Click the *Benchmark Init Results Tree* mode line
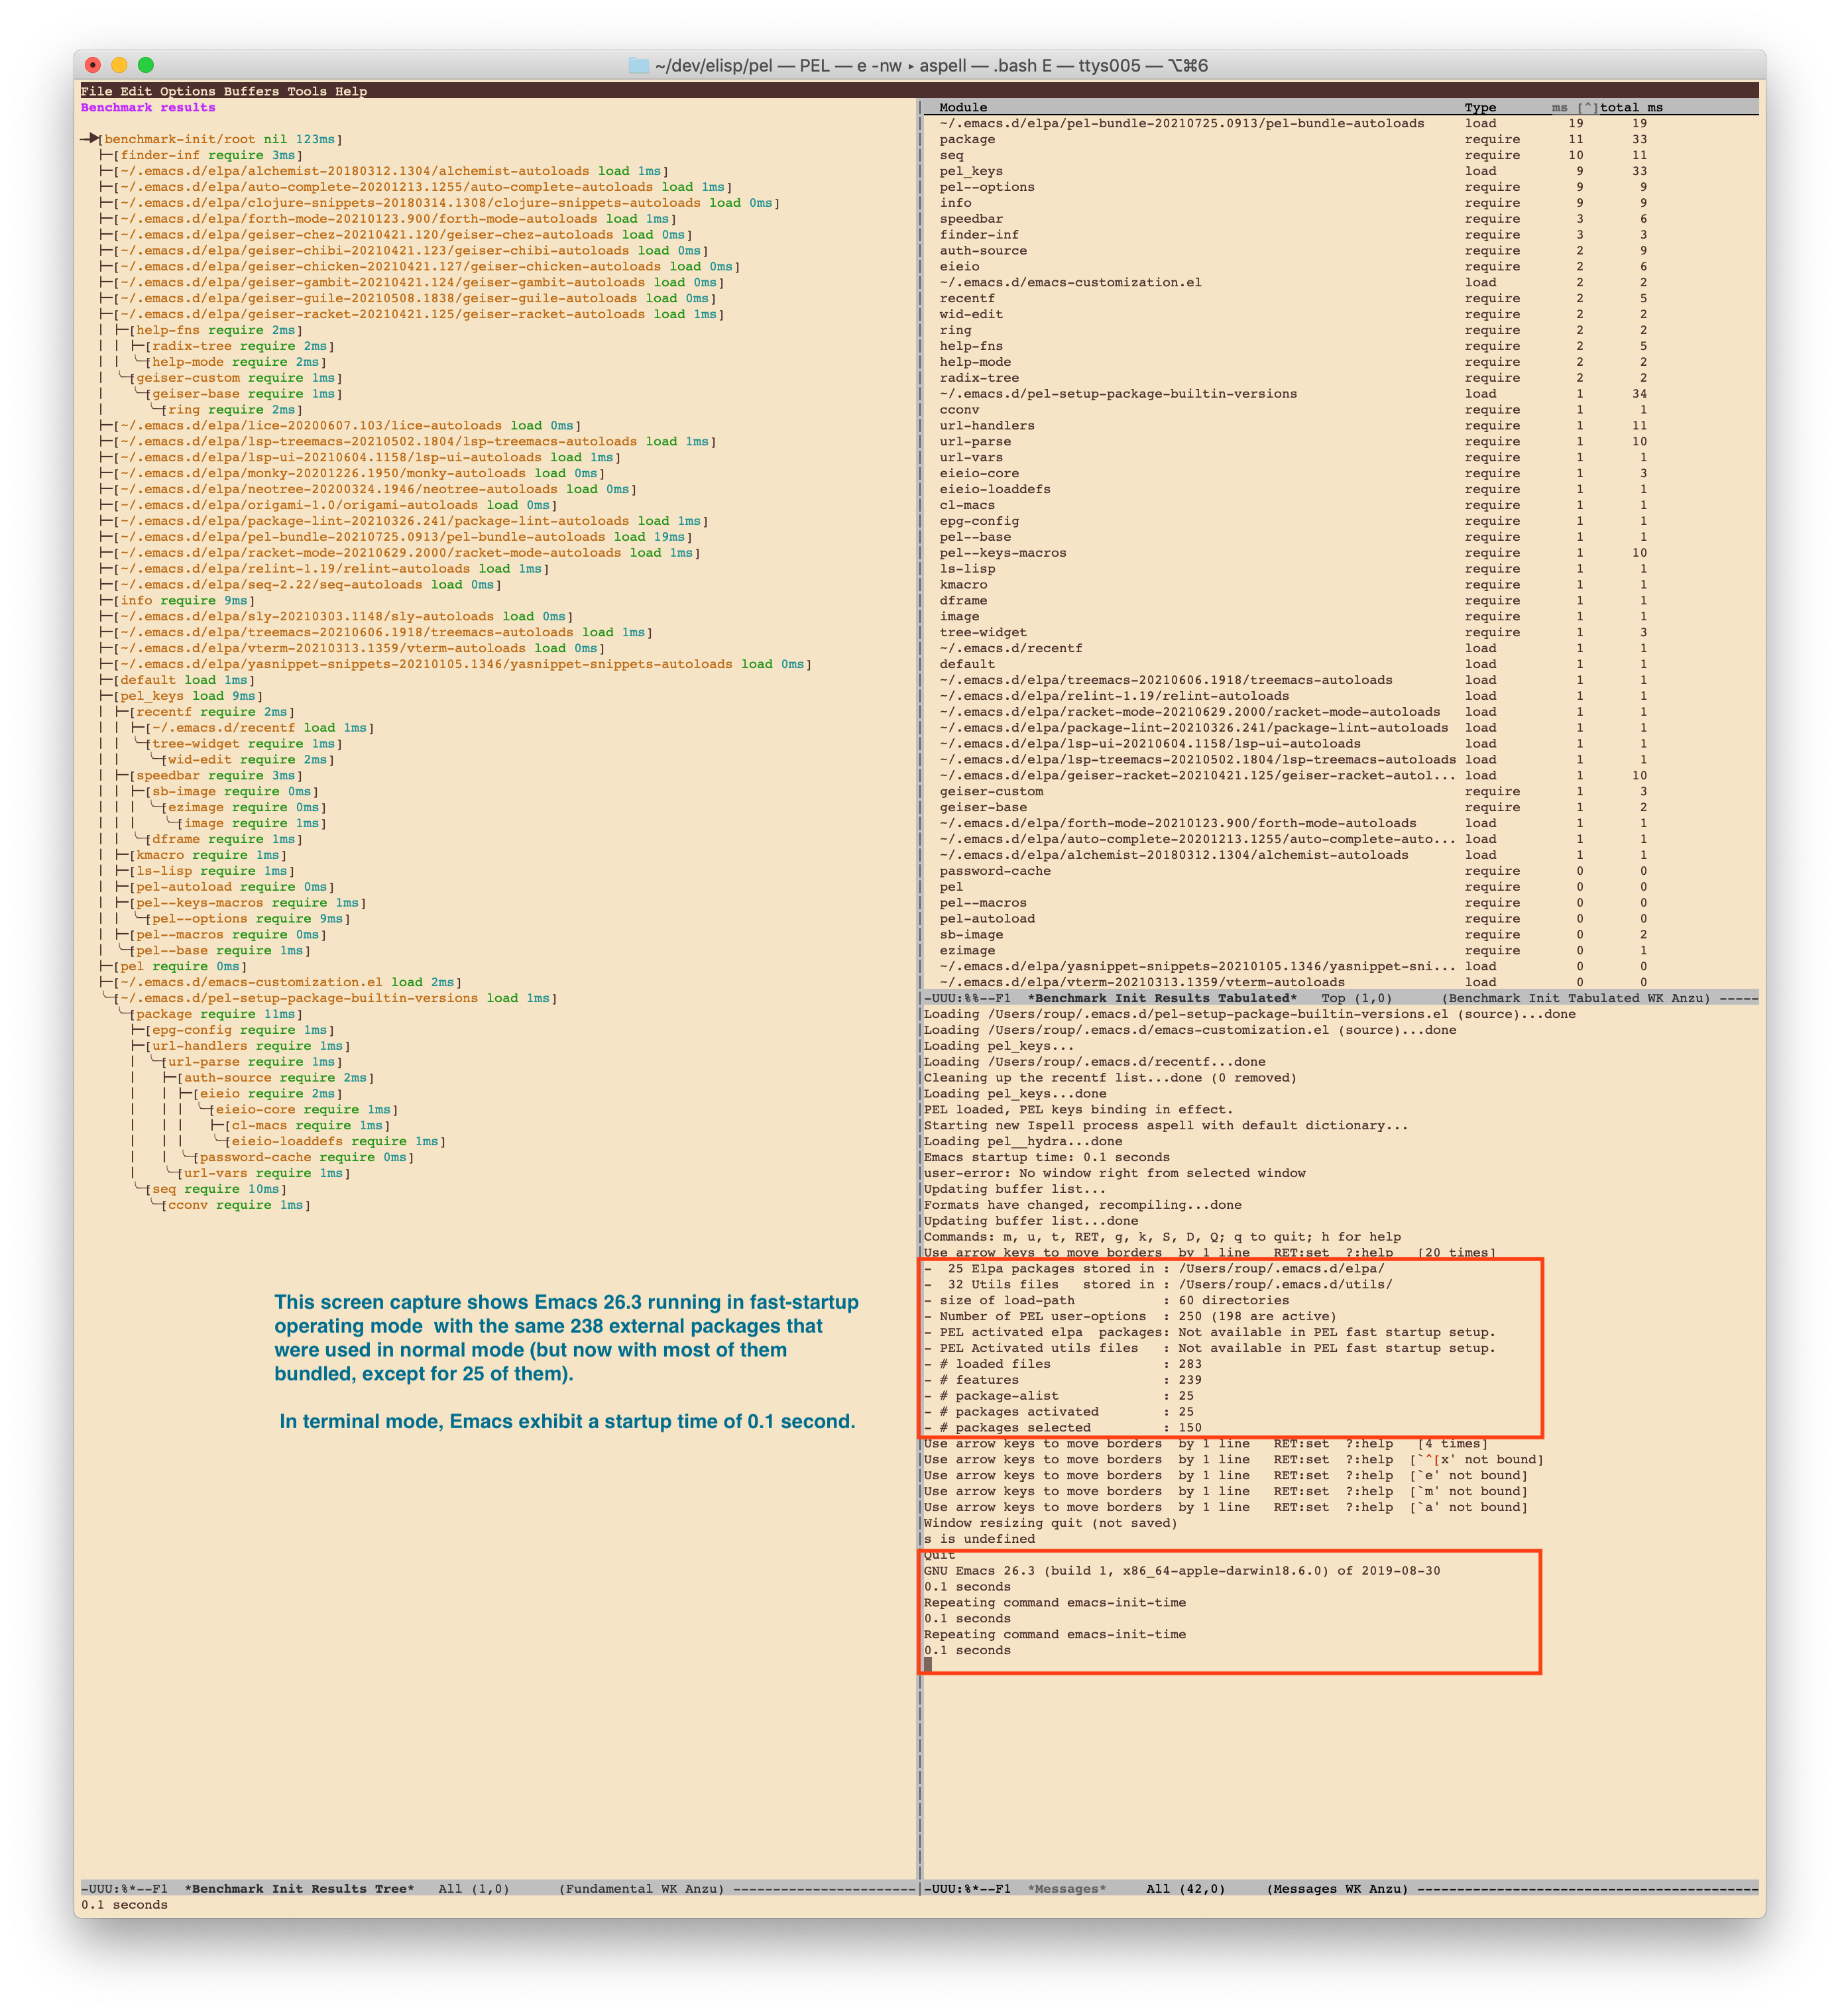The width and height of the screenshot is (1840, 2016). tap(498, 1889)
